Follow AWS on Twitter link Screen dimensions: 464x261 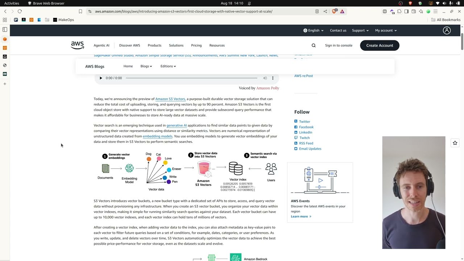tap(304, 122)
